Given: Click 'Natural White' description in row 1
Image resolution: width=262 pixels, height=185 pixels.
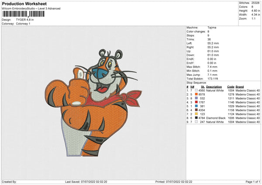Looking at the screenshot, I should [x=215, y=90].
